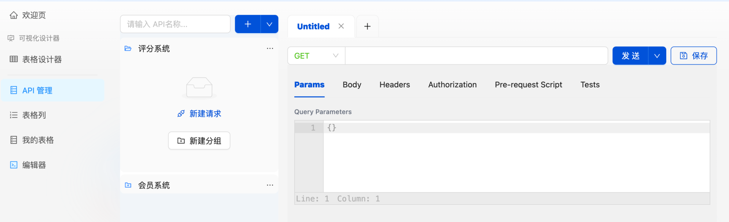The image size is (729, 222).
Task: Switch to the Body tab
Action: 352,85
